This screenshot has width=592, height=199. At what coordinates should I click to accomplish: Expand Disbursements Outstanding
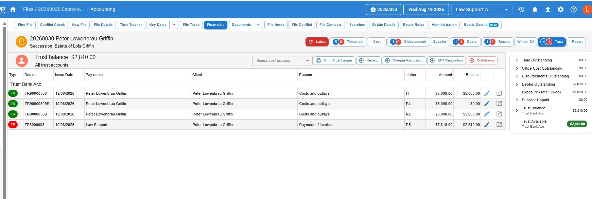[x=517, y=76]
